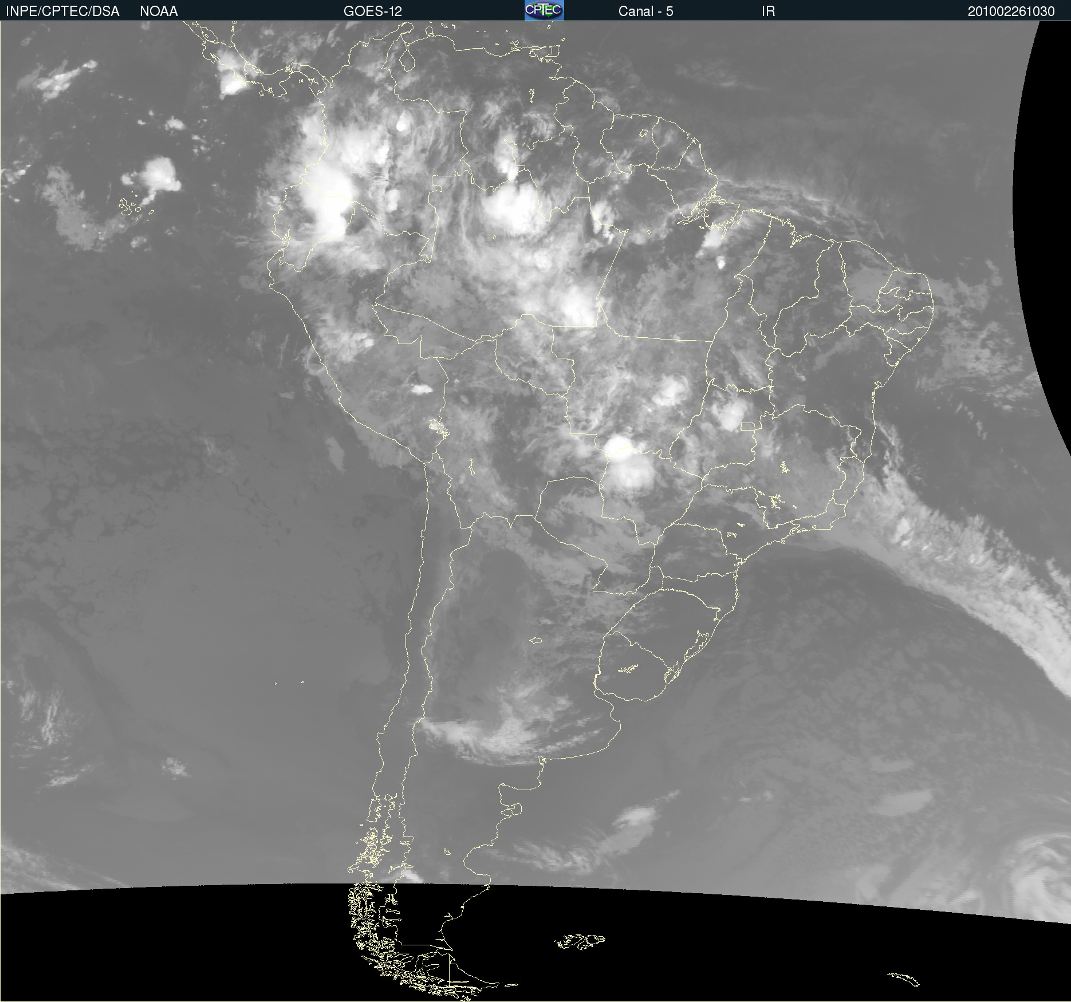
Task: Click the NOAA label in header
Action: point(159,11)
